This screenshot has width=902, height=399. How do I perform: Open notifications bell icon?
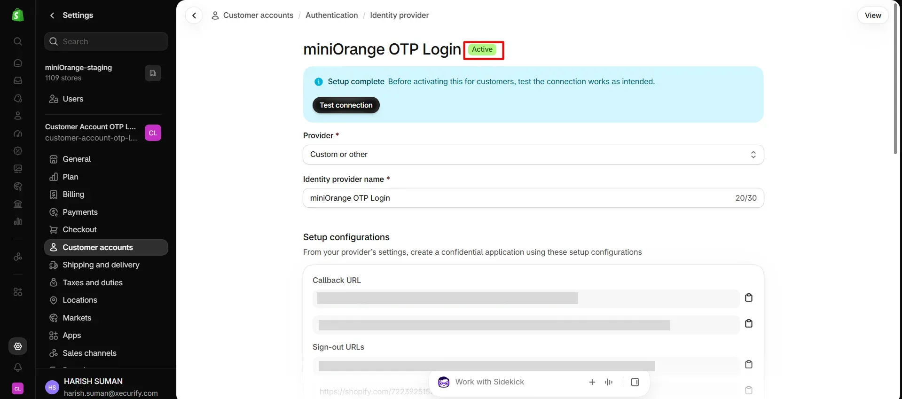18,368
